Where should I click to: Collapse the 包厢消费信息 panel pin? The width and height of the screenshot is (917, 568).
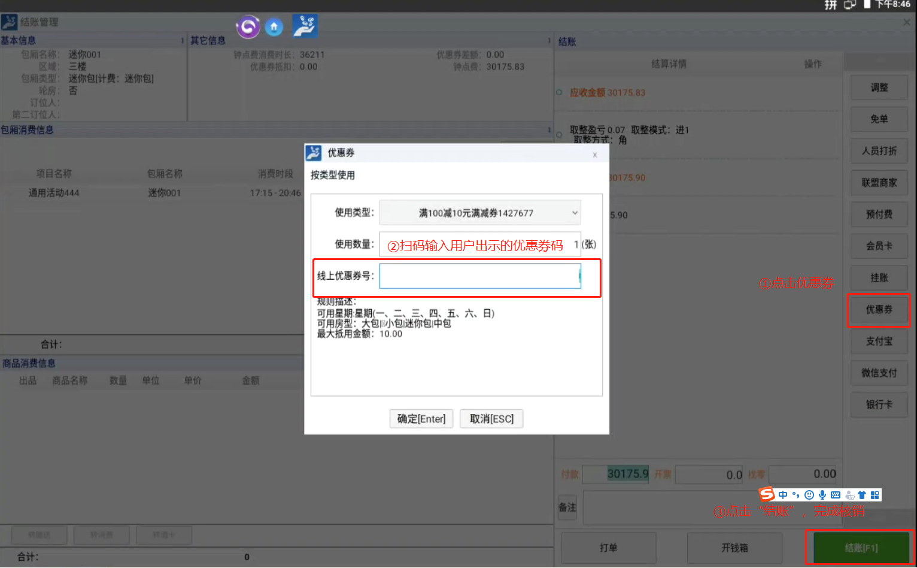[549, 130]
